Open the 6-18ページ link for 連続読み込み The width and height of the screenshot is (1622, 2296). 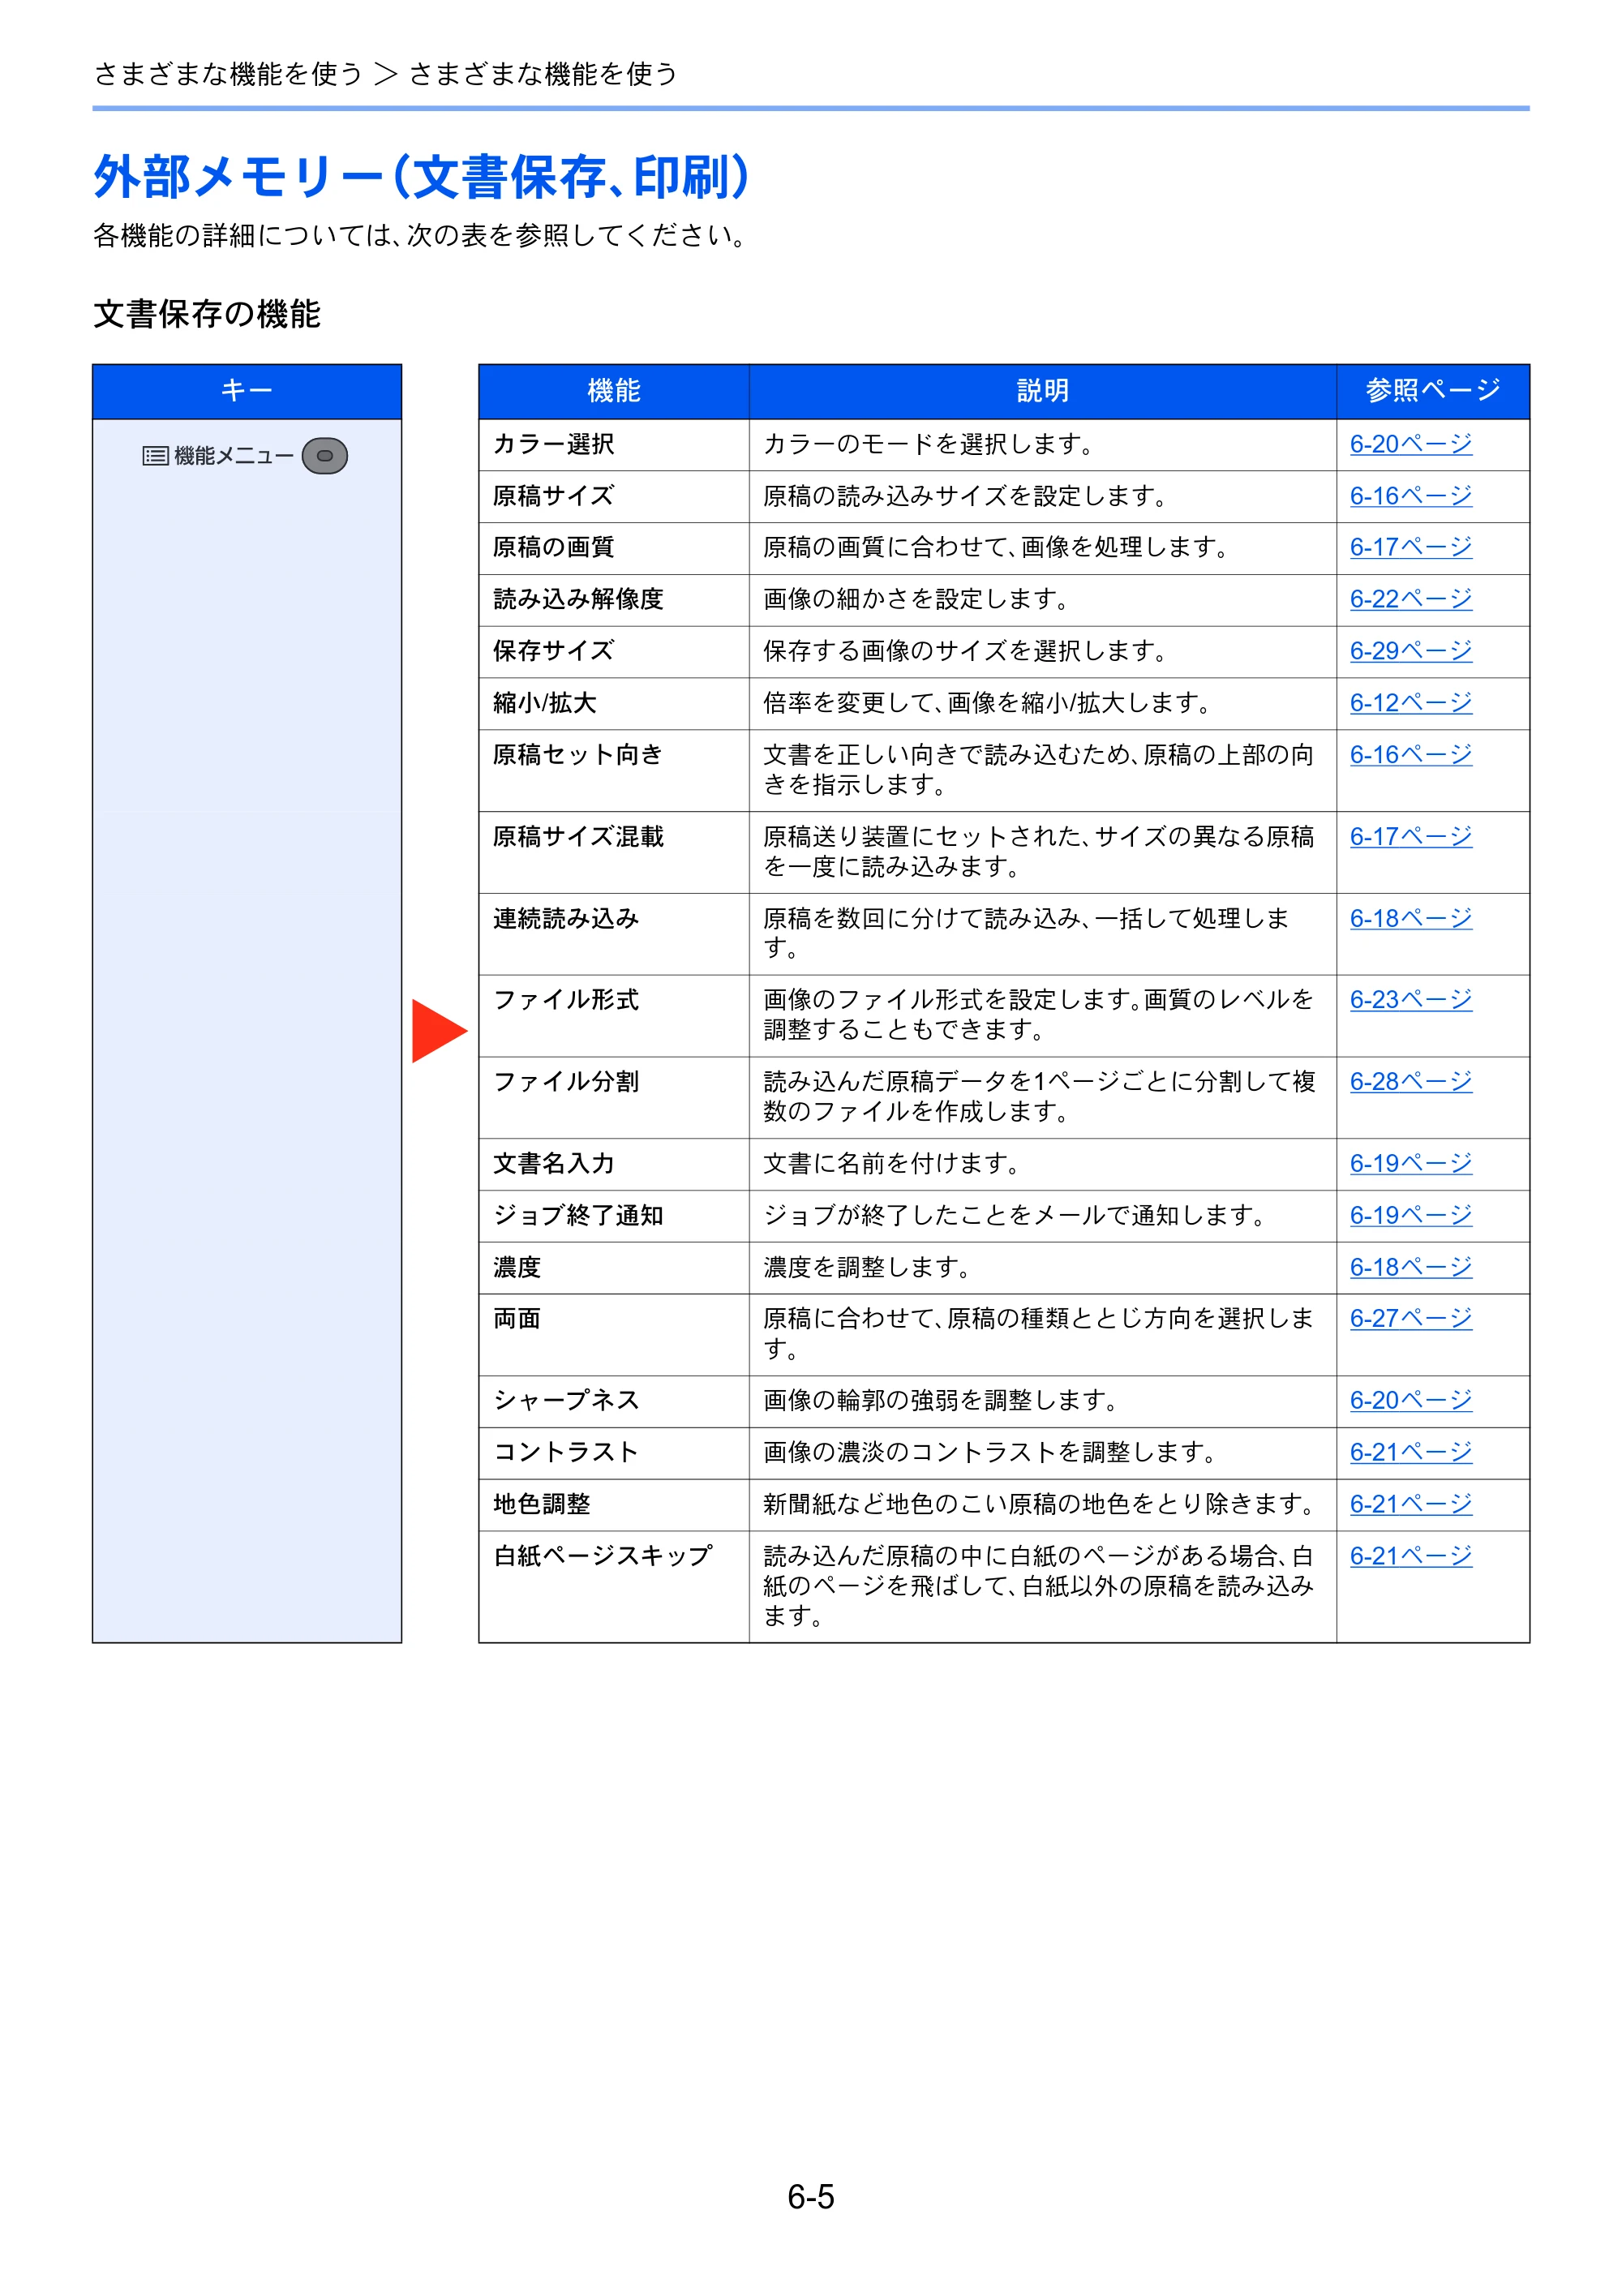1410,919
